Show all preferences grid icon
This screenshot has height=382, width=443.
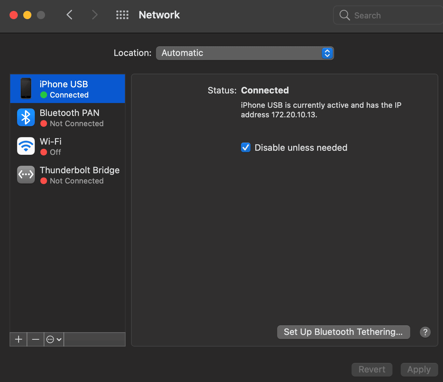click(x=122, y=15)
